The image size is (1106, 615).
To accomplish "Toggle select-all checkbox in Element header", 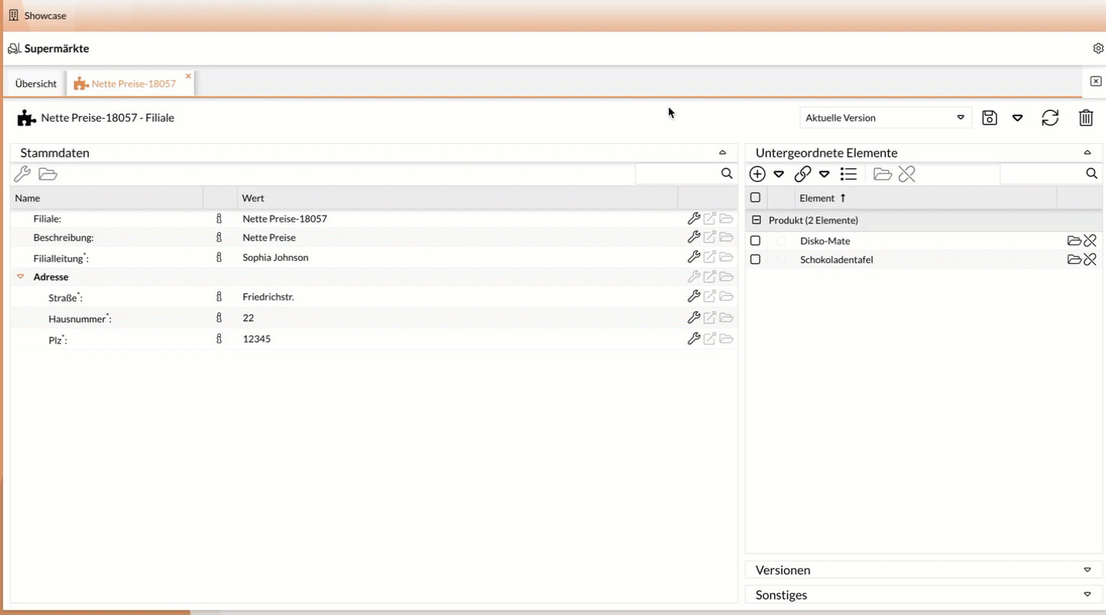I will click(x=756, y=198).
